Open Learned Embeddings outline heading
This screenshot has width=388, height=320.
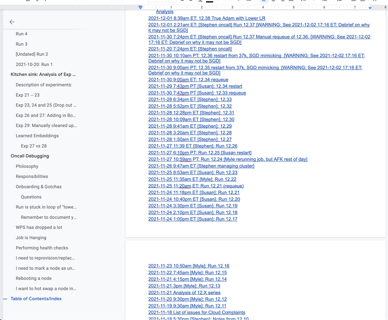click(37, 136)
